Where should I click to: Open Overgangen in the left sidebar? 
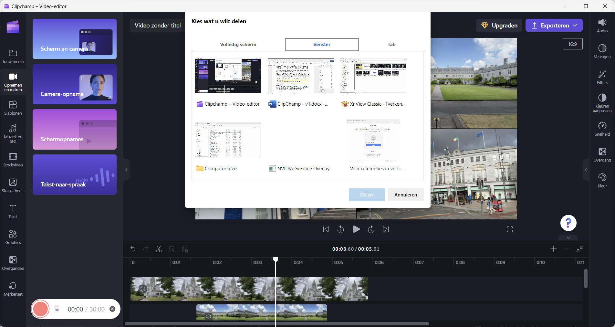(x=13, y=263)
